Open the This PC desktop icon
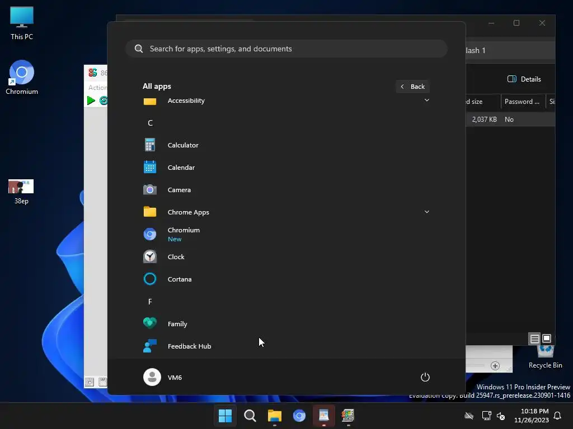The height and width of the screenshot is (429, 573). [22, 23]
